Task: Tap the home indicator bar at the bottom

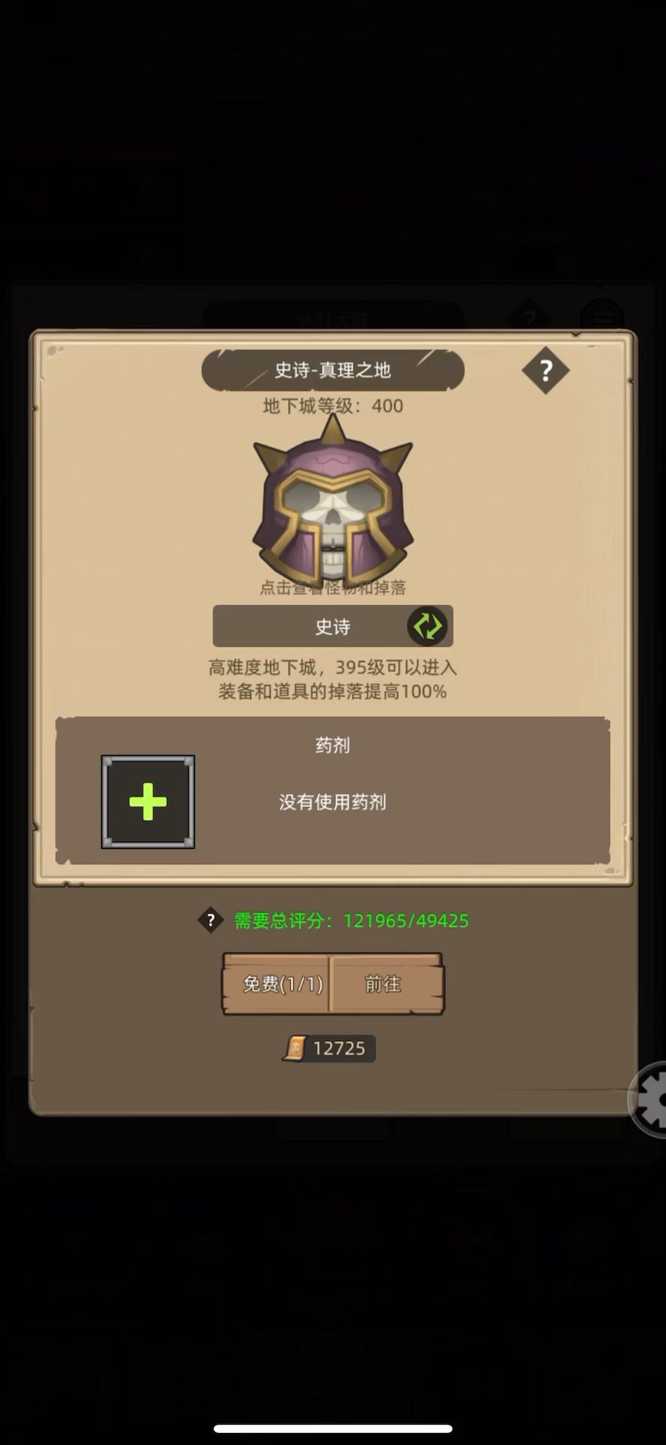Action: (333, 1428)
